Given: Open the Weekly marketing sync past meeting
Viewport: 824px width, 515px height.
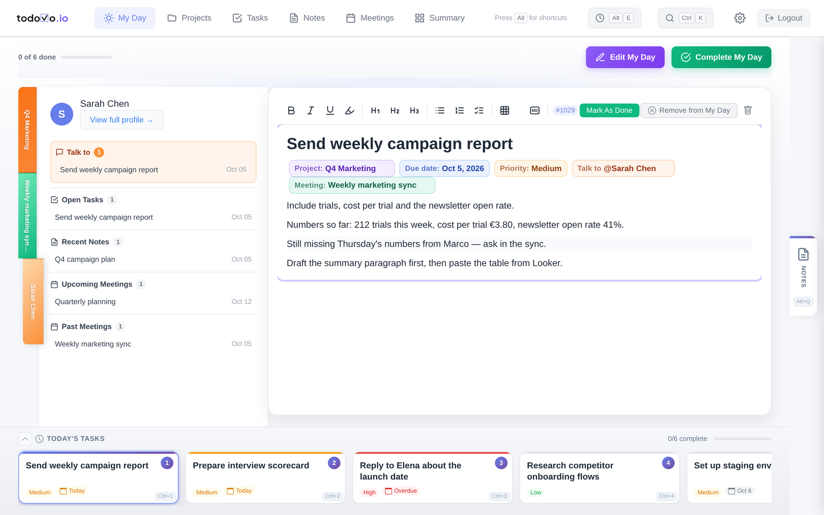Looking at the screenshot, I should (153, 344).
